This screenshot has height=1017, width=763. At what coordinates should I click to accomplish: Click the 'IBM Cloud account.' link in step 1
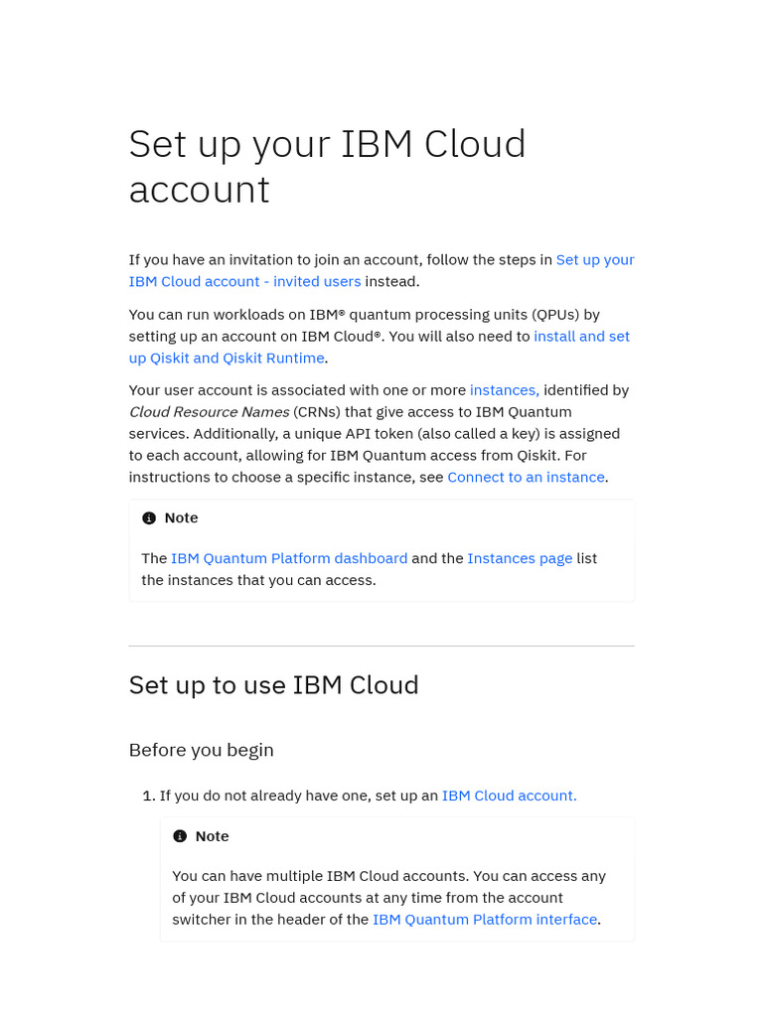tap(509, 796)
